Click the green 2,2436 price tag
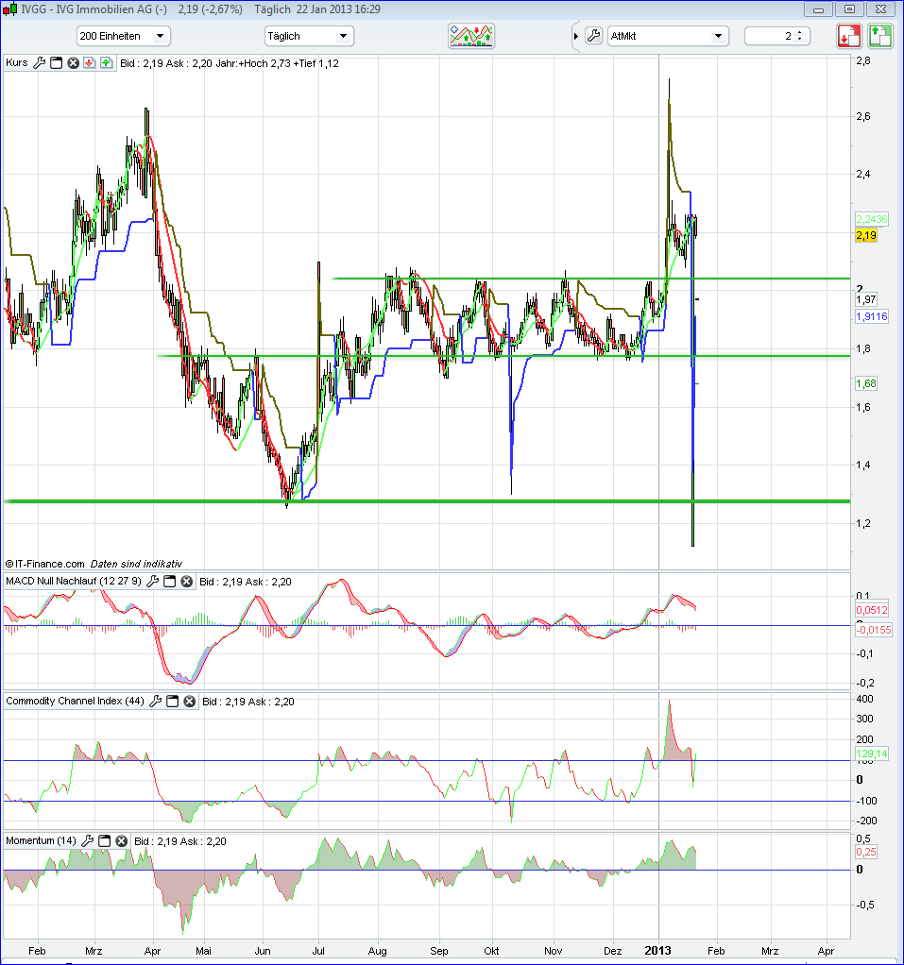The height and width of the screenshot is (965, 904). 871,219
